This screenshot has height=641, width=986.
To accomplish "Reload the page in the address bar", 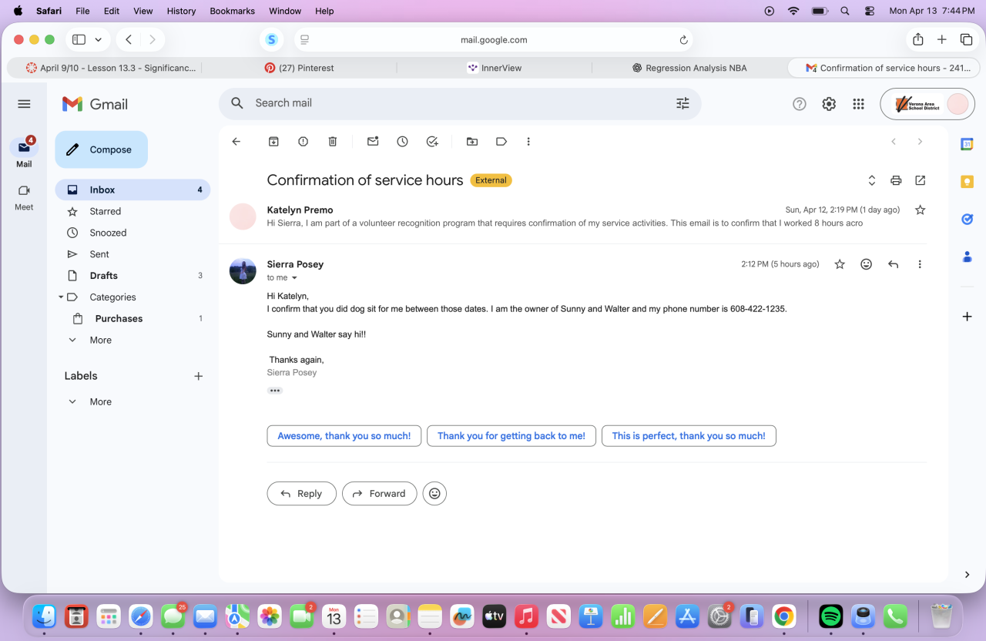I will tap(683, 40).
